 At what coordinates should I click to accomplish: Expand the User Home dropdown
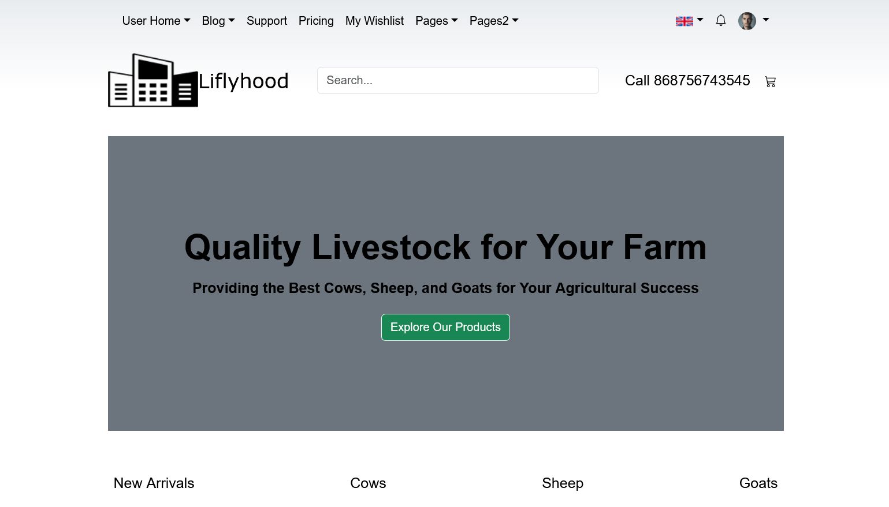click(x=156, y=21)
